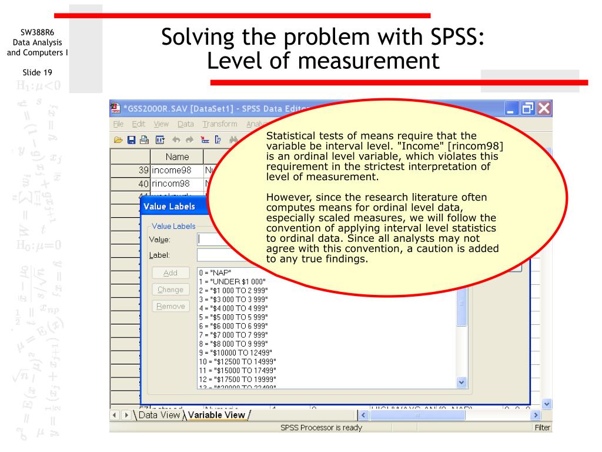Click the Save file floppy icon
Viewport: 602px width, 452px height.
131,140
